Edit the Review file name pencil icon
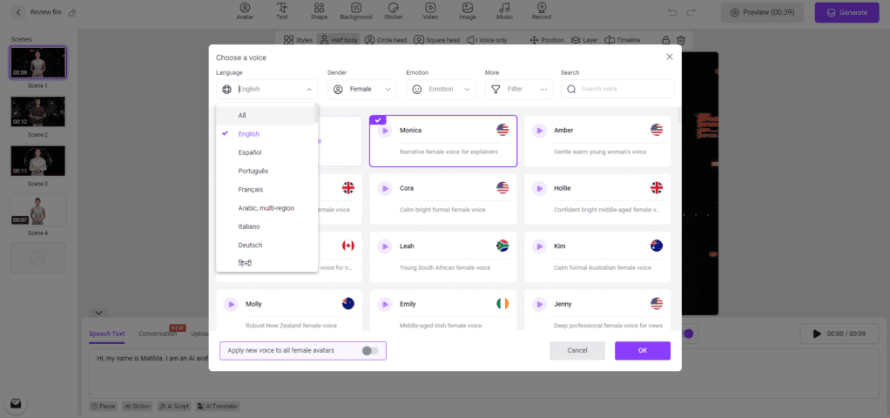 72,12
